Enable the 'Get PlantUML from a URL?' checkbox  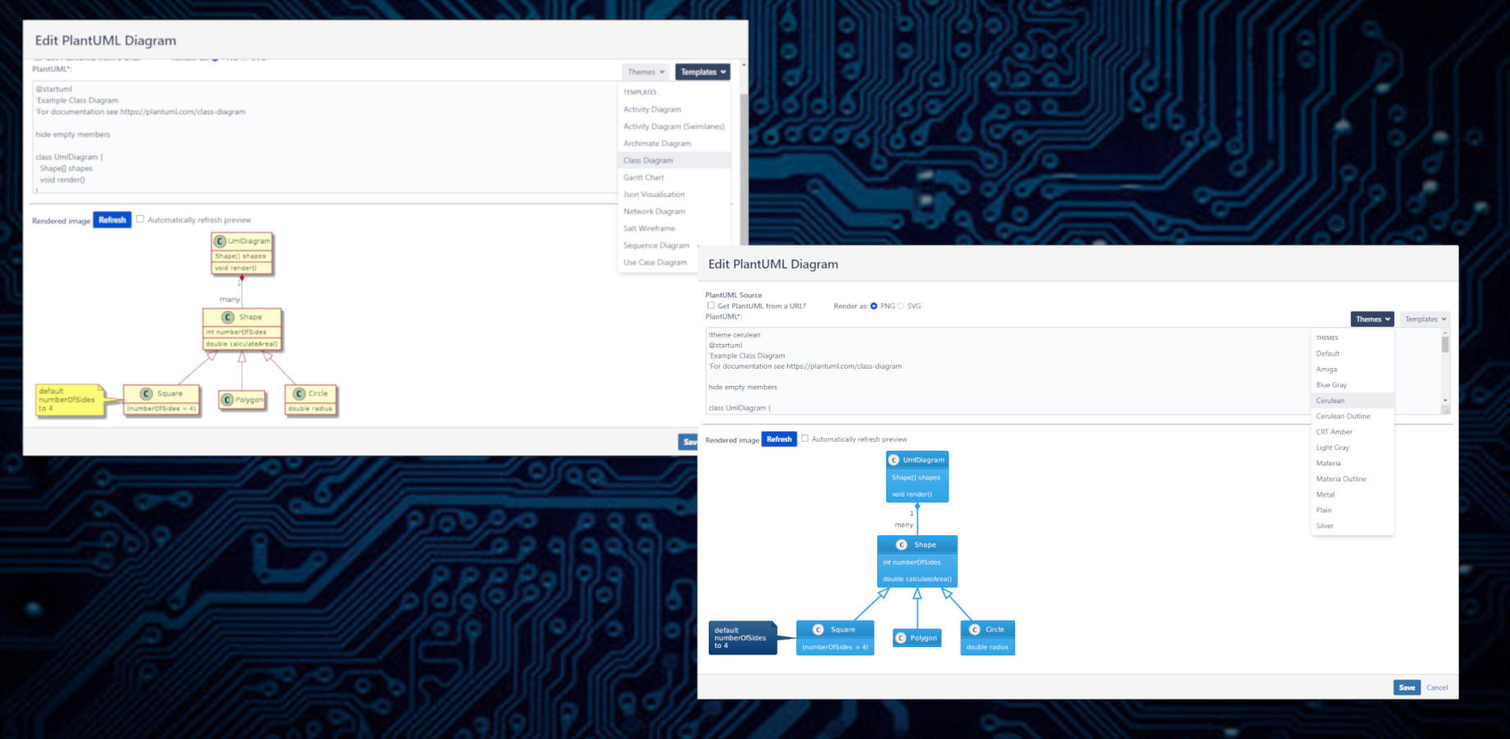(x=711, y=305)
